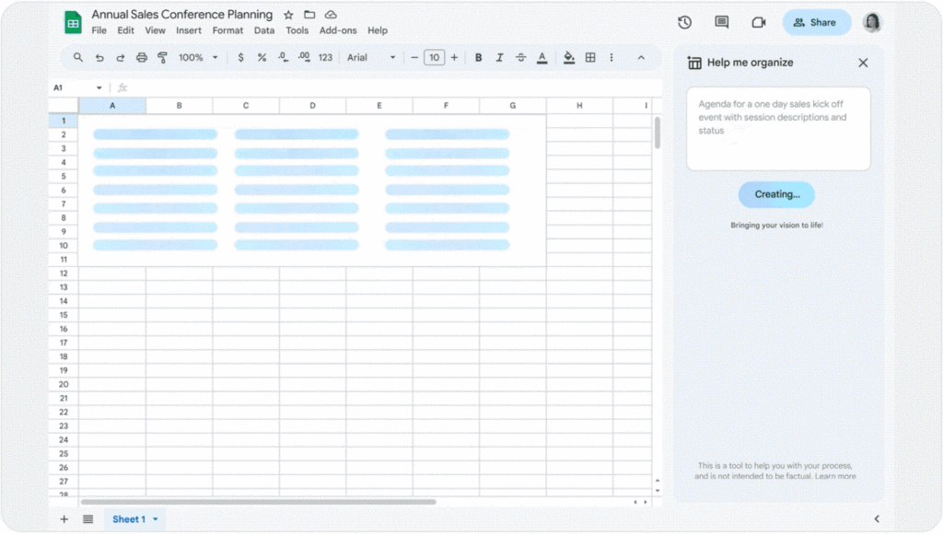
Task: Open the comments icon
Action: pos(721,23)
